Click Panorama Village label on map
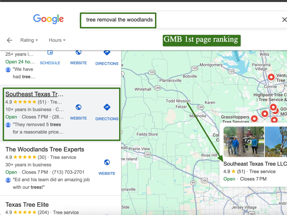 pyautogui.click(x=261, y=67)
